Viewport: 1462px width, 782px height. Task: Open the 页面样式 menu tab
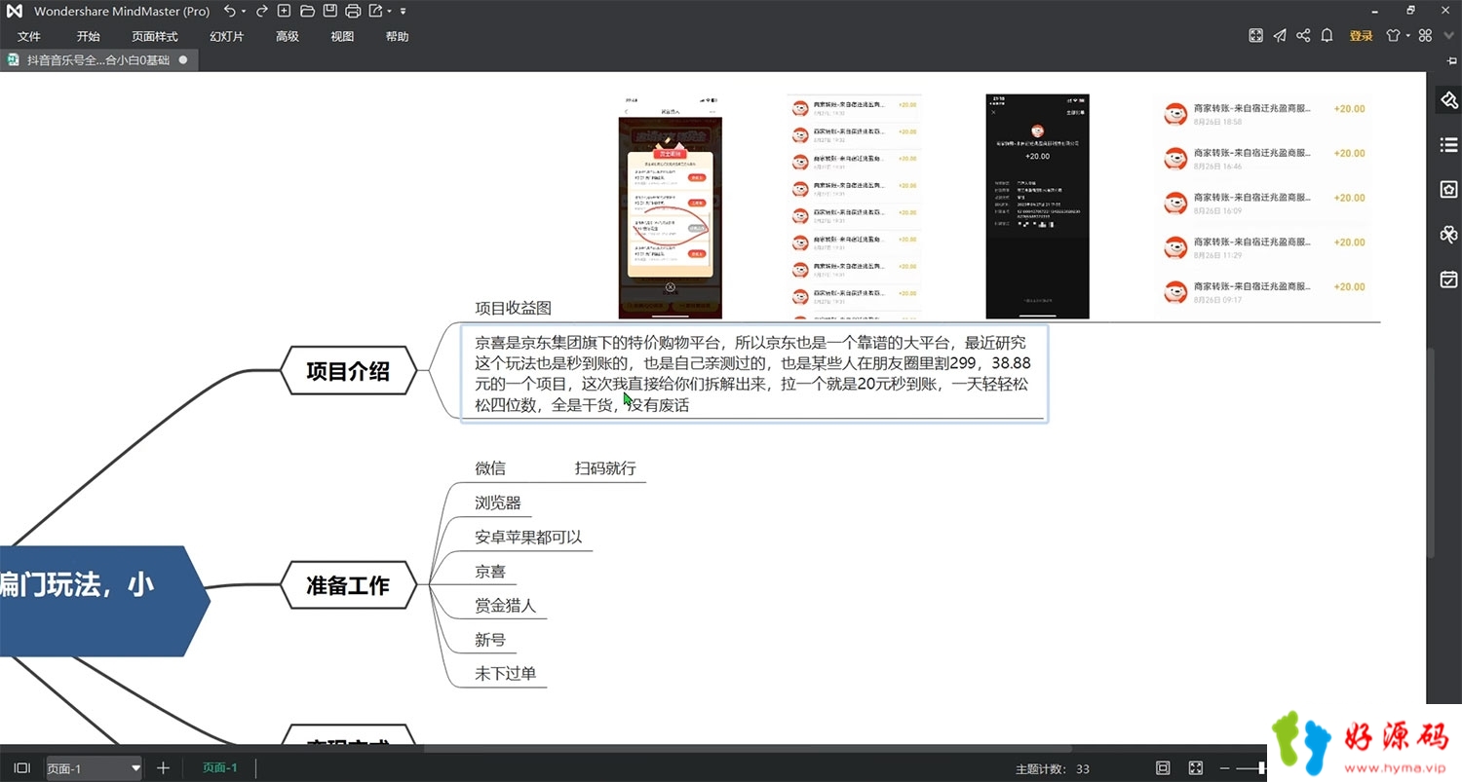click(x=155, y=36)
